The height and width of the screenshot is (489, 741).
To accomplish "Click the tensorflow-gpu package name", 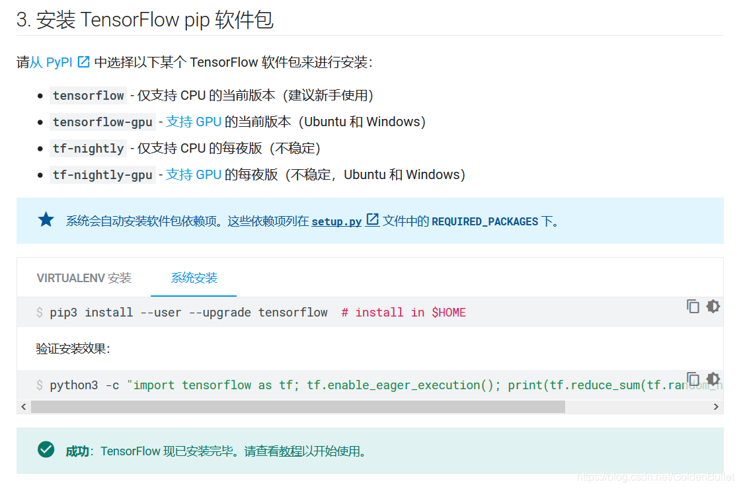I will [102, 122].
